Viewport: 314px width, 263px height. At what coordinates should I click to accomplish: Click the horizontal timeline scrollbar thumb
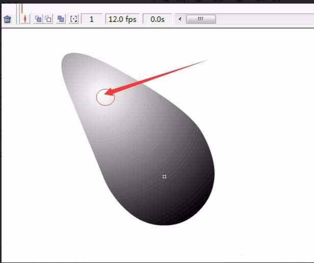[x=201, y=19]
